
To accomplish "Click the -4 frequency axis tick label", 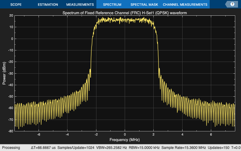I will (67, 134).
